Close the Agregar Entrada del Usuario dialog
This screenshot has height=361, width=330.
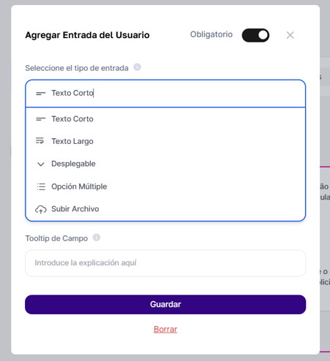click(290, 35)
